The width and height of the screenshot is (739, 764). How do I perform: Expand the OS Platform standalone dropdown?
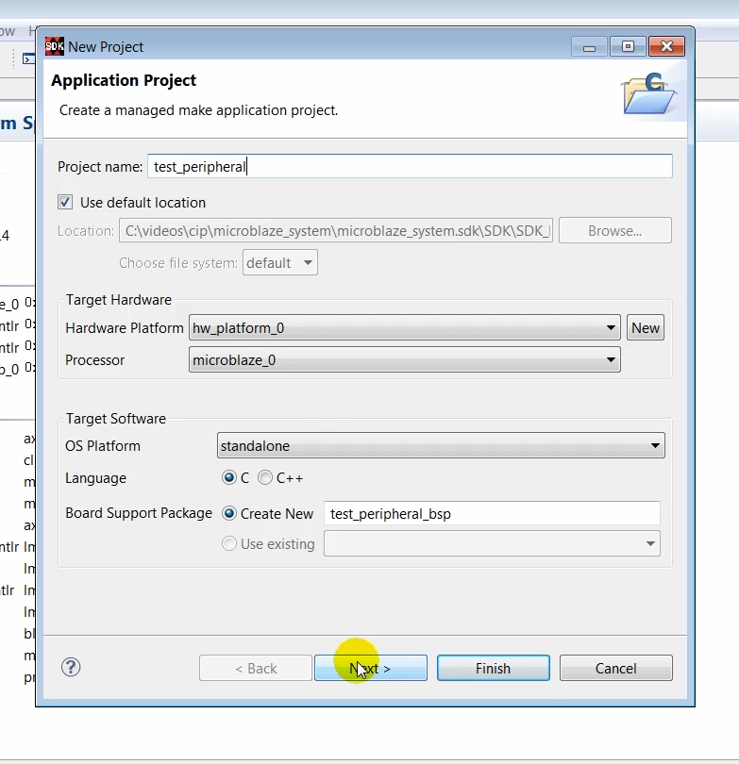pyautogui.click(x=441, y=445)
